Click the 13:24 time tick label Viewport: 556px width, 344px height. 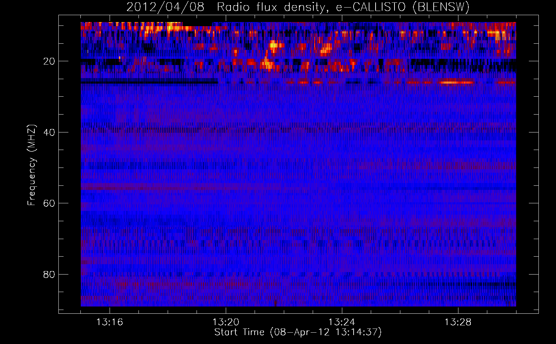[x=342, y=322]
